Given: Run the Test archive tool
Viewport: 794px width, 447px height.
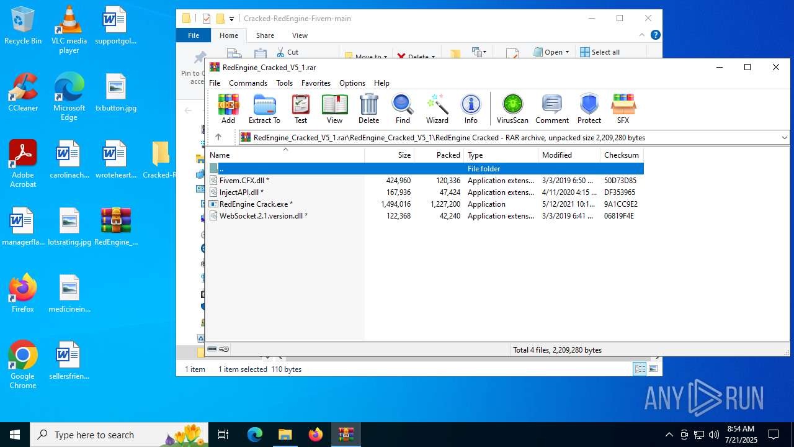Looking at the screenshot, I should (301, 109).
